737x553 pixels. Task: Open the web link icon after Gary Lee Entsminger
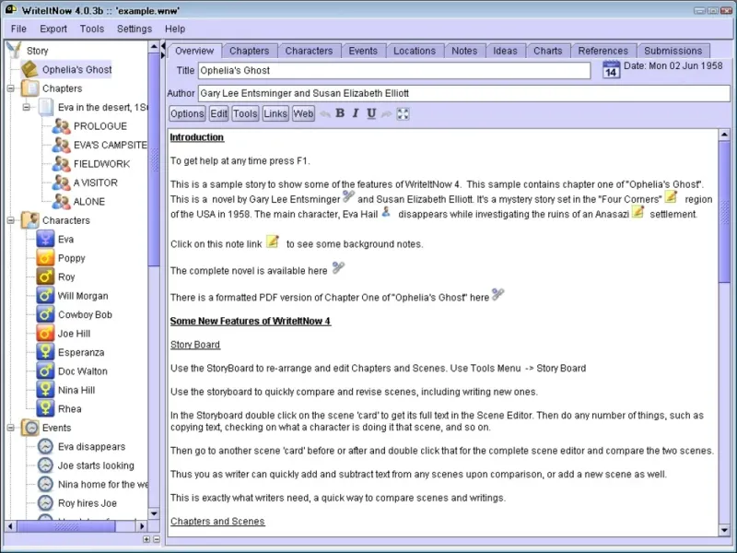tap(348, 196)
